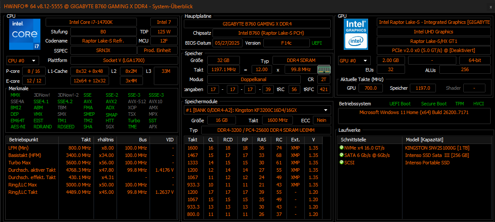Viewport: 495px width, 222px height.
Task: Click the Betriebspunkt column header
Action: 32,139
